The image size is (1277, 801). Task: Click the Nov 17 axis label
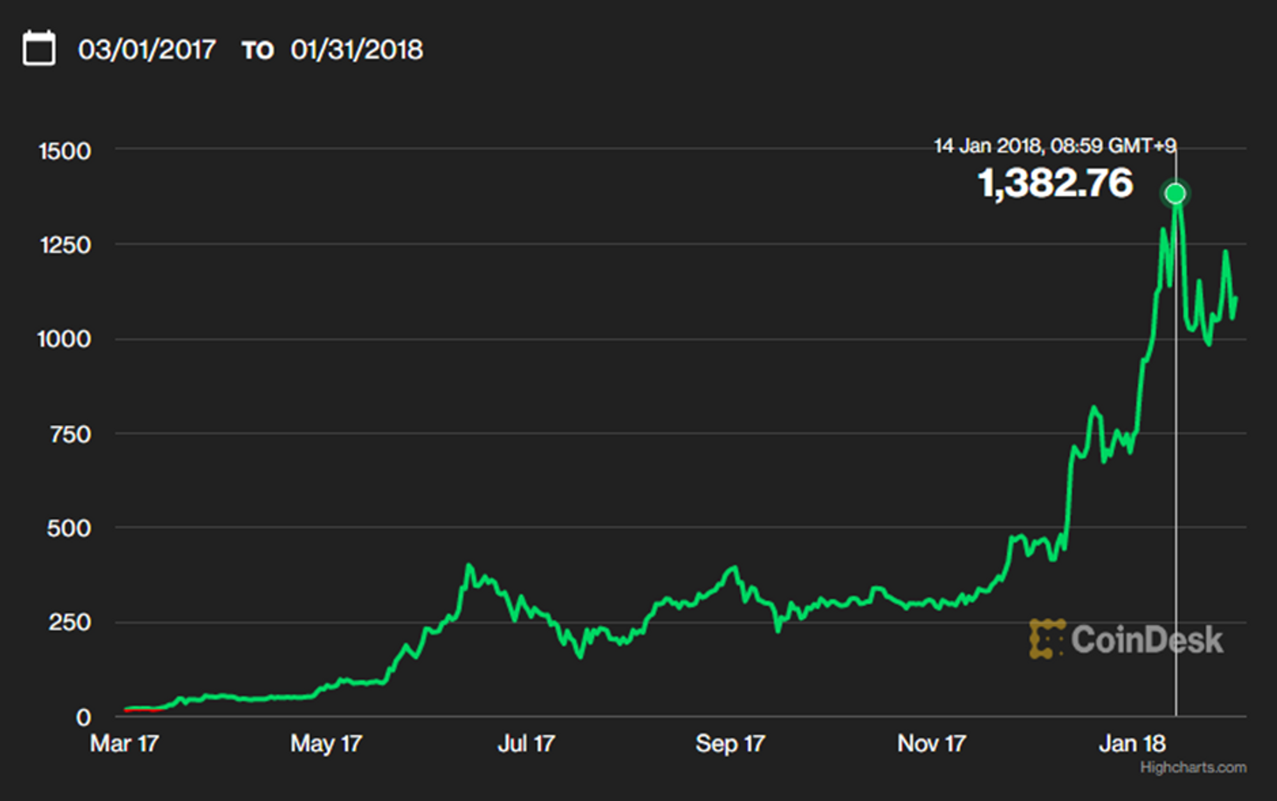tap(932, 744)
